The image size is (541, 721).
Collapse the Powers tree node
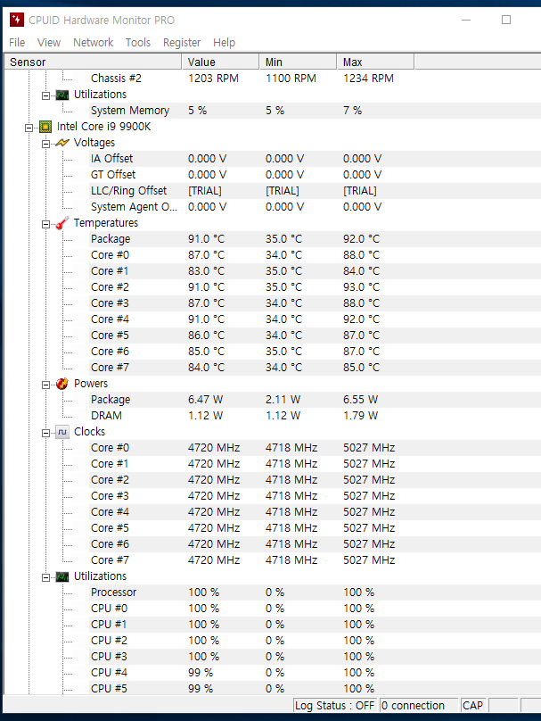pos(45,384)
